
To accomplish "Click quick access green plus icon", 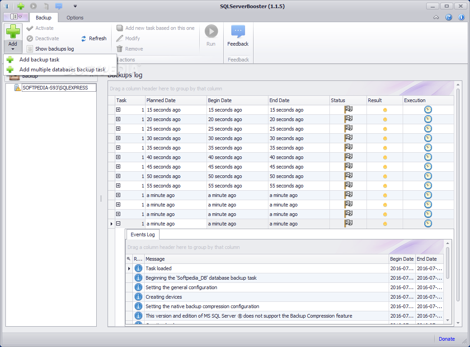I will (x=21, y=6).
